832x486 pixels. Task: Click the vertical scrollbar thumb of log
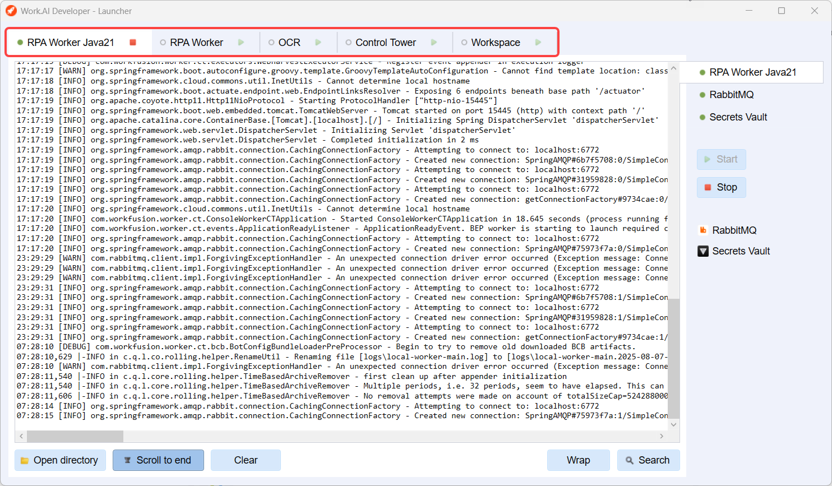coord(674,359)
